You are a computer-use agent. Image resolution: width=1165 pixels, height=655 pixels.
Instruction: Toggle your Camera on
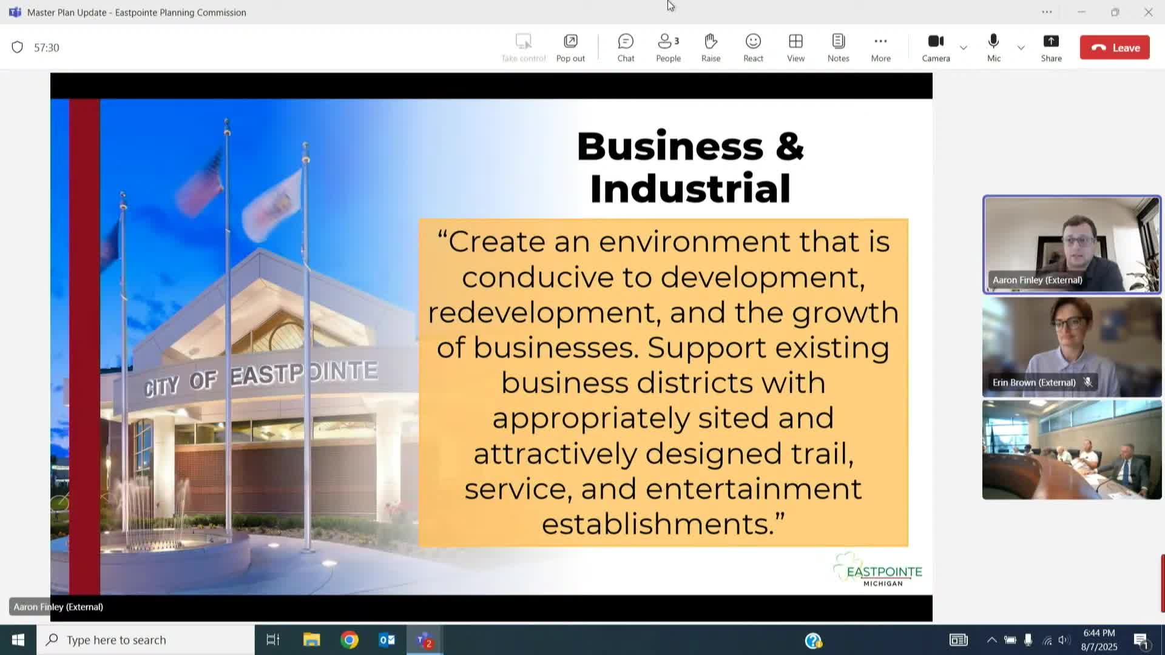(936, 47)
